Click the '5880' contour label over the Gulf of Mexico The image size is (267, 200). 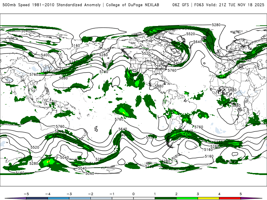pyautogui.click(x=159, y=86)
